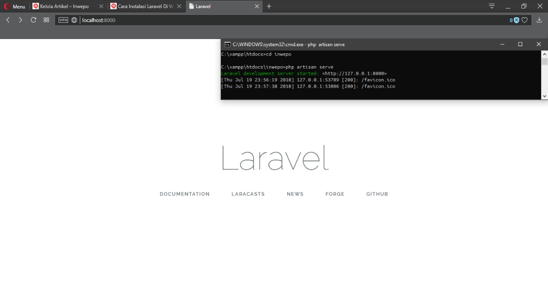The image size is (548, 296).
Task: Restore down the Opera browser window
Action: [524, 6]
